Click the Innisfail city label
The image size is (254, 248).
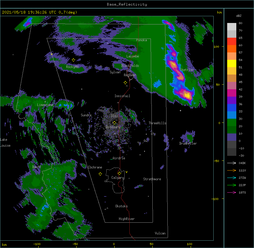pos(122,96)
